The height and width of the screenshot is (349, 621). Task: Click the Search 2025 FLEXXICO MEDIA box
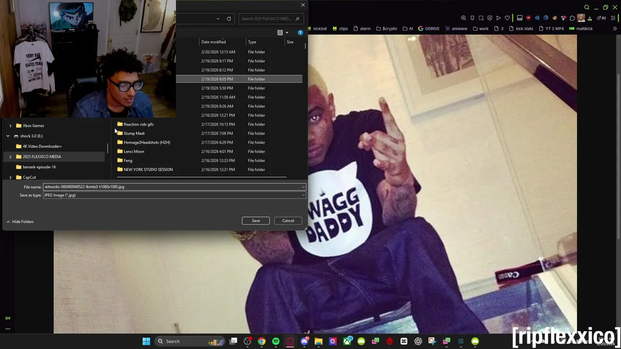(x=270, y=18)
